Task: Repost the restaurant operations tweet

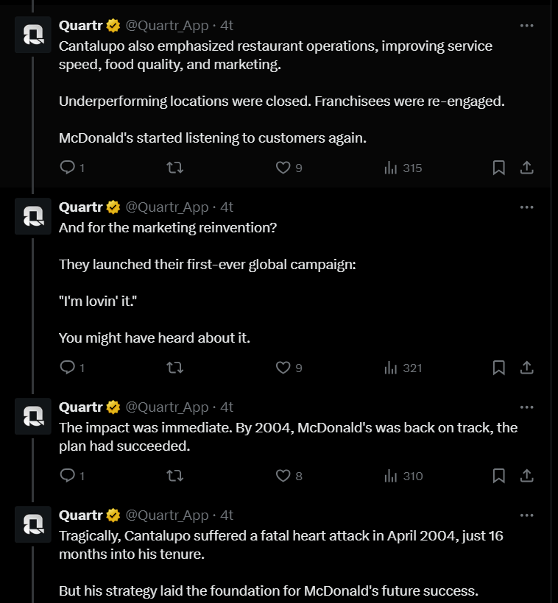Action: point(175,168)
